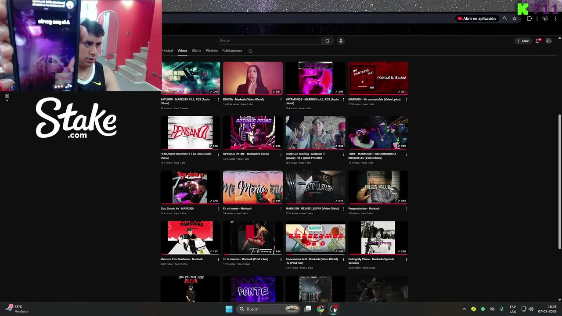The width and height of the screenshot is (562, 316).
Task: Open the volume speaker tray icon
Action: 531,309
